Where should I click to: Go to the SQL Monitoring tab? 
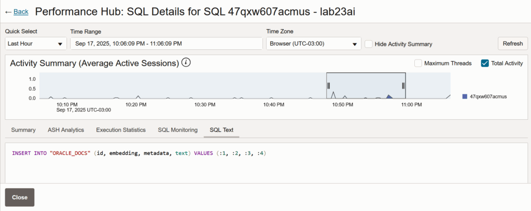pos(177,130)
